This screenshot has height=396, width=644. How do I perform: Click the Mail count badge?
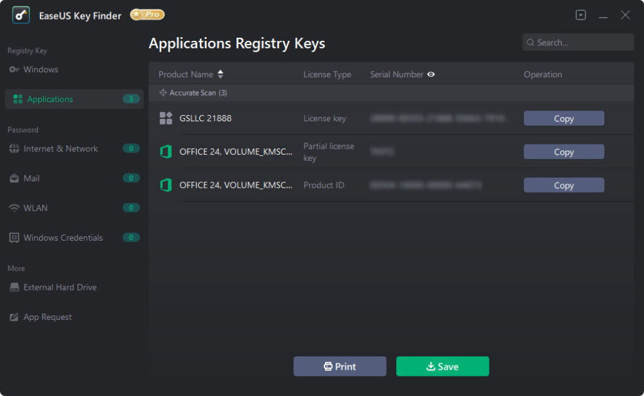point(131,178)
